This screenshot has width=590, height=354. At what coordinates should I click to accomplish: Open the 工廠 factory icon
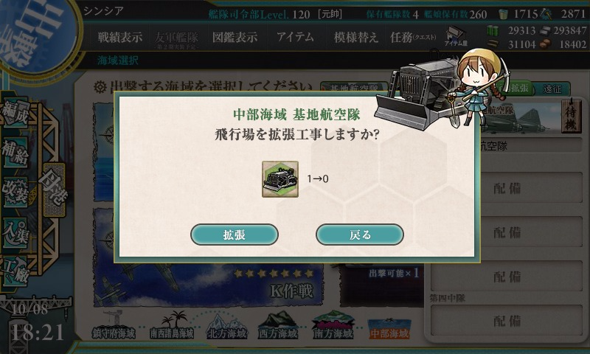click(x=15, y=271)
